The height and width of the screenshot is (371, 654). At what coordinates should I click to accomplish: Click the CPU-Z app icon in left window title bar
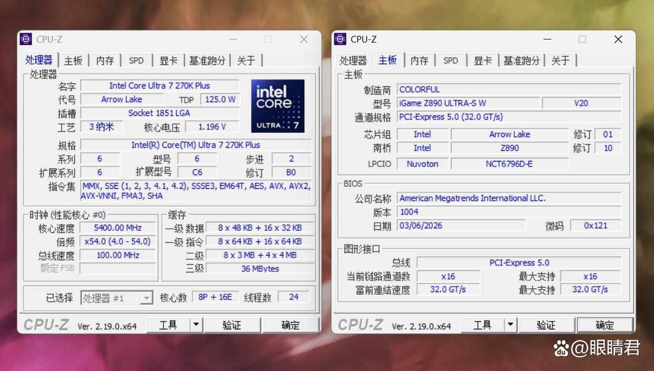[x=26, y=39]
